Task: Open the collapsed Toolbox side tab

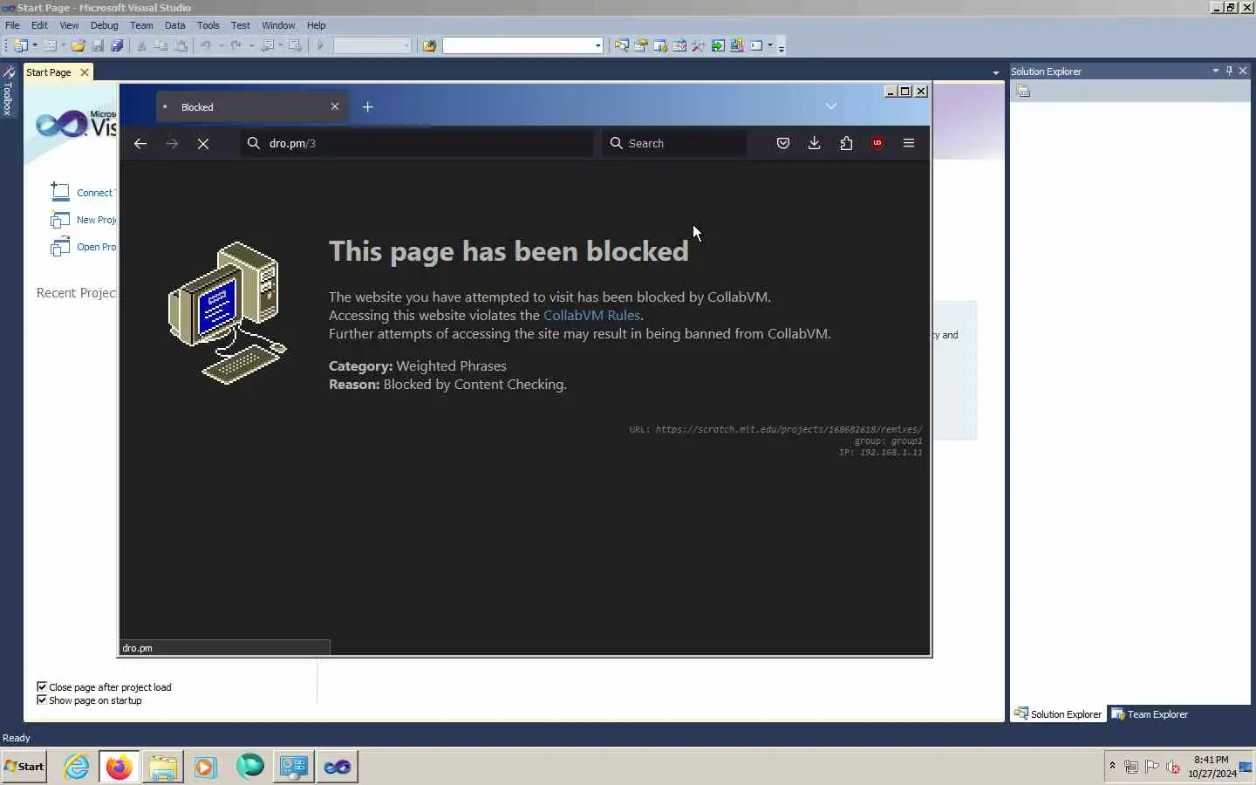Action: 8,92
